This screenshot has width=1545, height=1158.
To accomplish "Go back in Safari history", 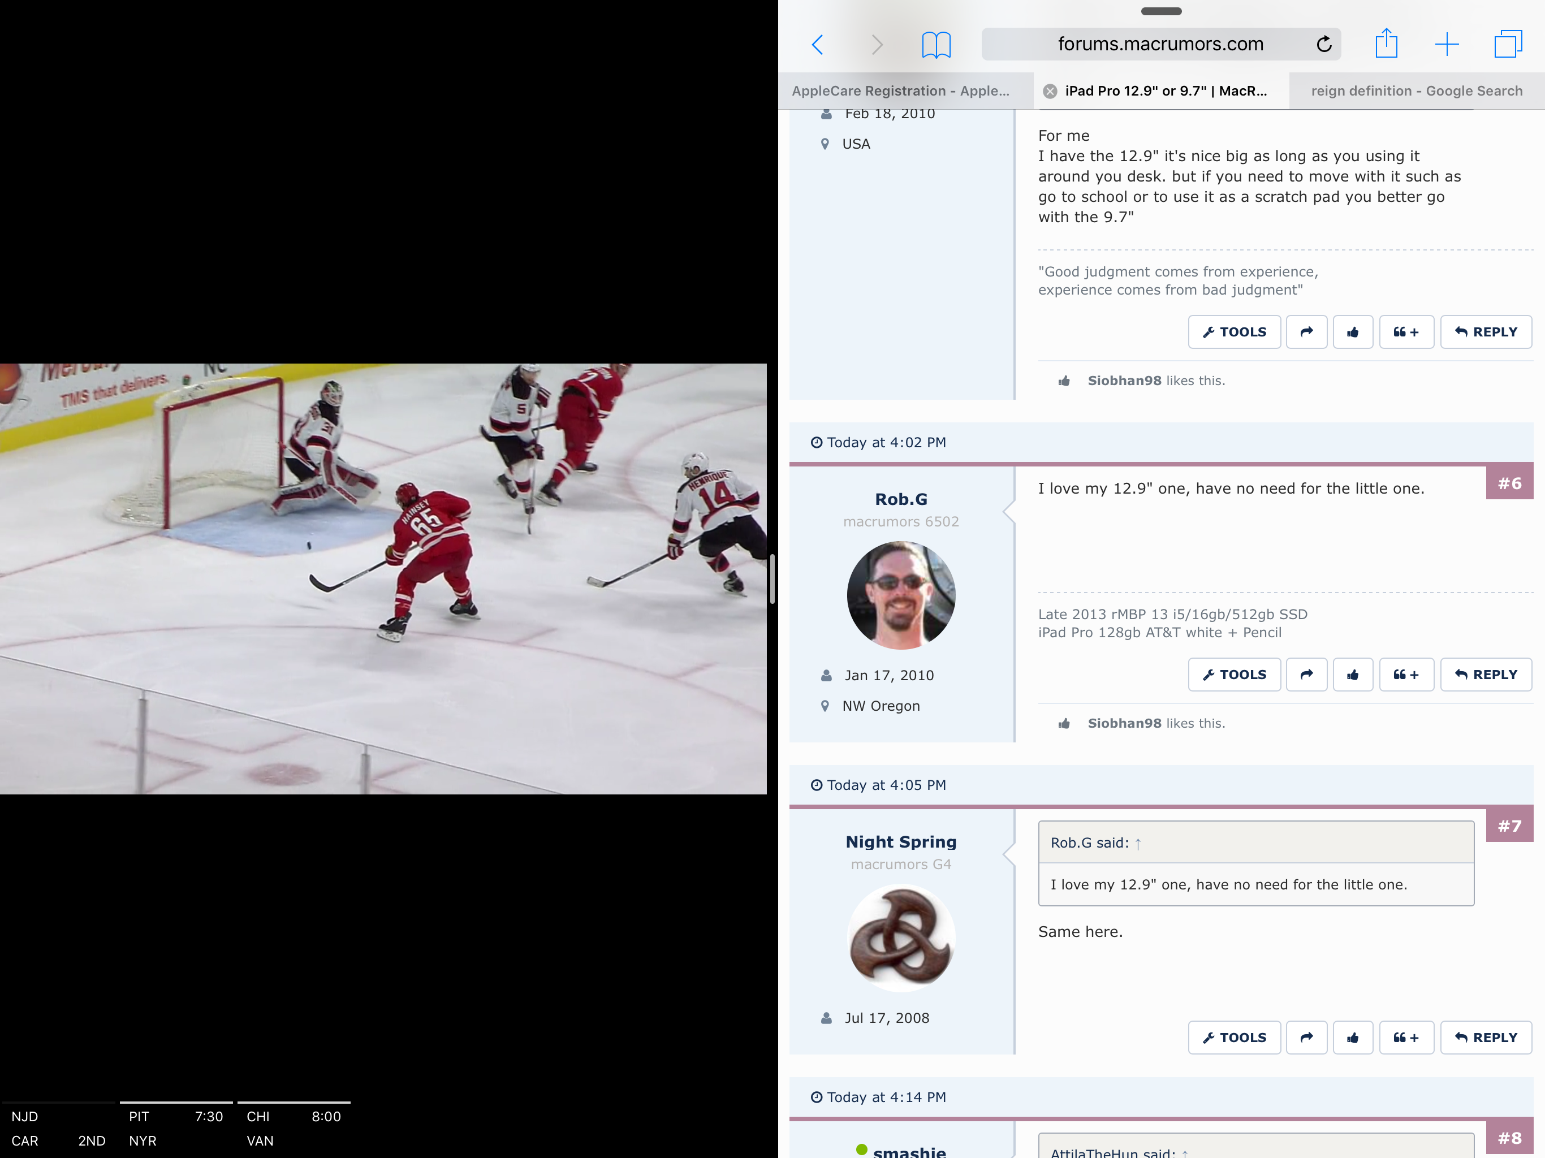I will pyautogui.click(x=817, y=45).
